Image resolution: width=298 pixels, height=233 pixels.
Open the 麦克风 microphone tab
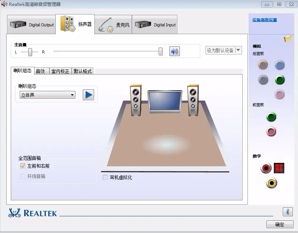click(113, 24)
